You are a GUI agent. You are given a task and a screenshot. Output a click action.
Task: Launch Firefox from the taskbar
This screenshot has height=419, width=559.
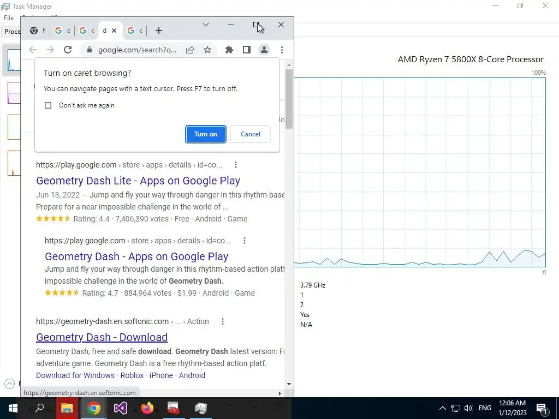(147, 408)
